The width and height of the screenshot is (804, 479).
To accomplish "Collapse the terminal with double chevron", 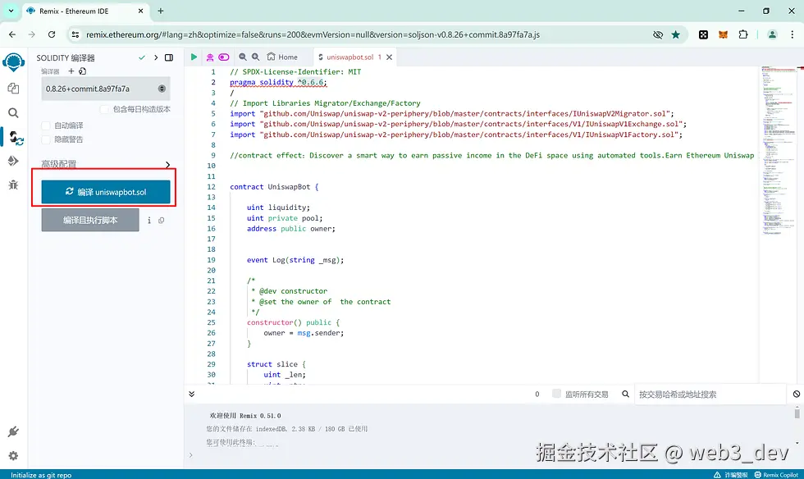I will tap(191, 394).
